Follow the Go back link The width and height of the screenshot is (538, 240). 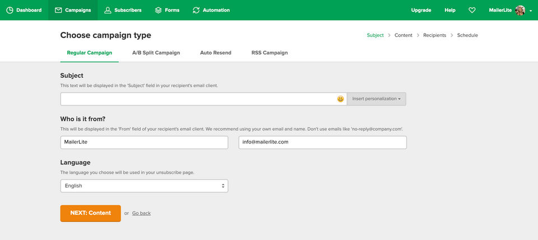coord(141,213)
